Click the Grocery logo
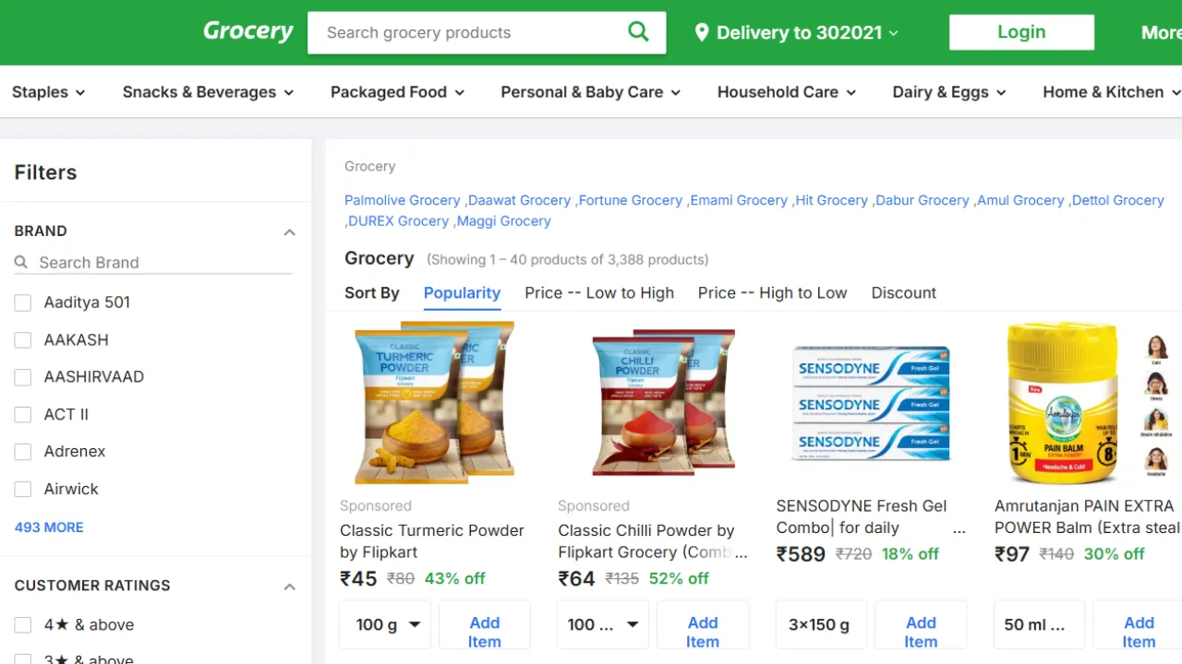This screenshot has height=664, width=1182. click(247, 30)
